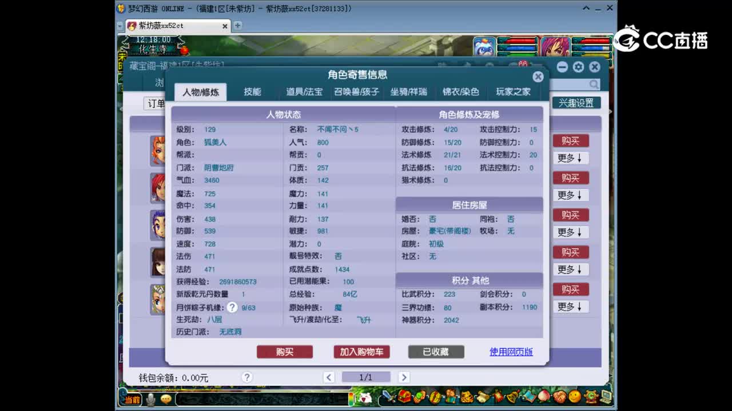Click the search magnifier icon in 藏宝阁 window
Image resolution: width=732 pixels, height=411 pixels.
click(x=594, y=84)
